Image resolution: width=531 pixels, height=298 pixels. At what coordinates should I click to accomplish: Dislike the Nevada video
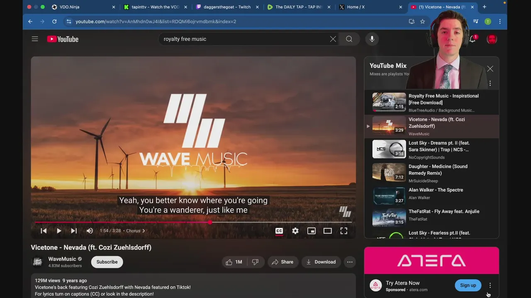coord(256,262)
